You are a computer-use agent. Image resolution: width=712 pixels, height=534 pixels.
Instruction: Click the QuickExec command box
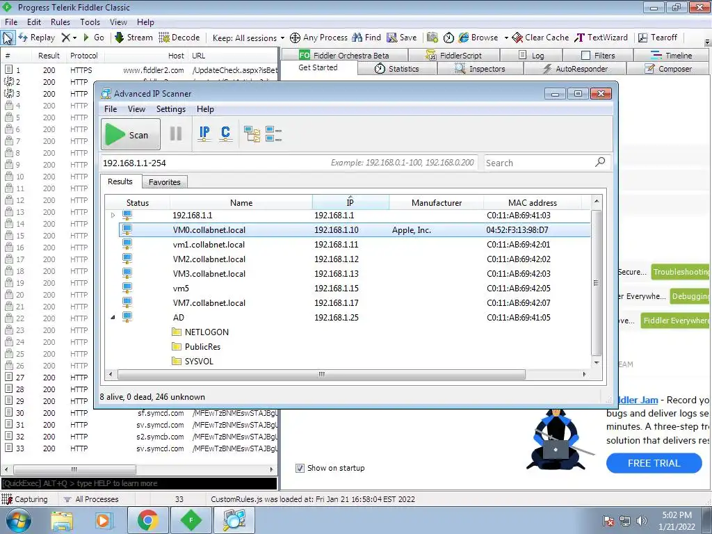point(139,483)
